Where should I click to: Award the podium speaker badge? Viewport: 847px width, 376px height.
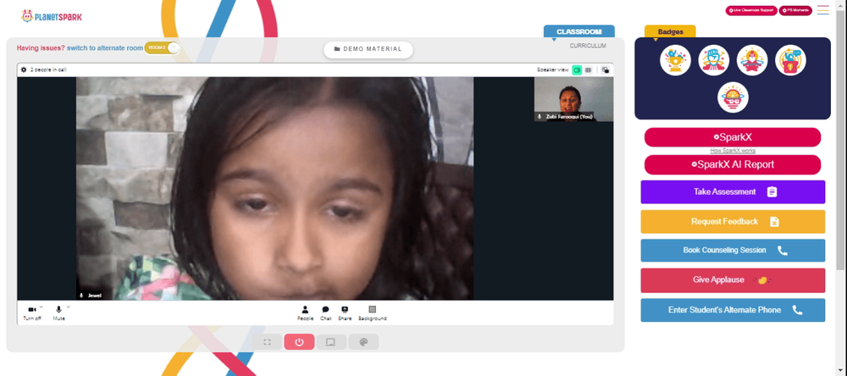pos(790,60)
